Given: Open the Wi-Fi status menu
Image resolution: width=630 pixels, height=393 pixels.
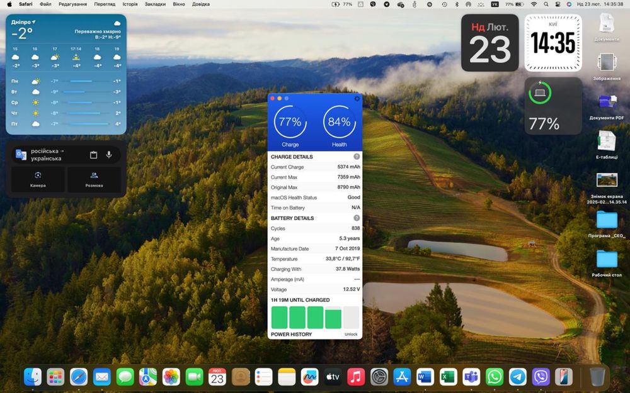Looking at the screenshot, I should [x=534, y=4].
